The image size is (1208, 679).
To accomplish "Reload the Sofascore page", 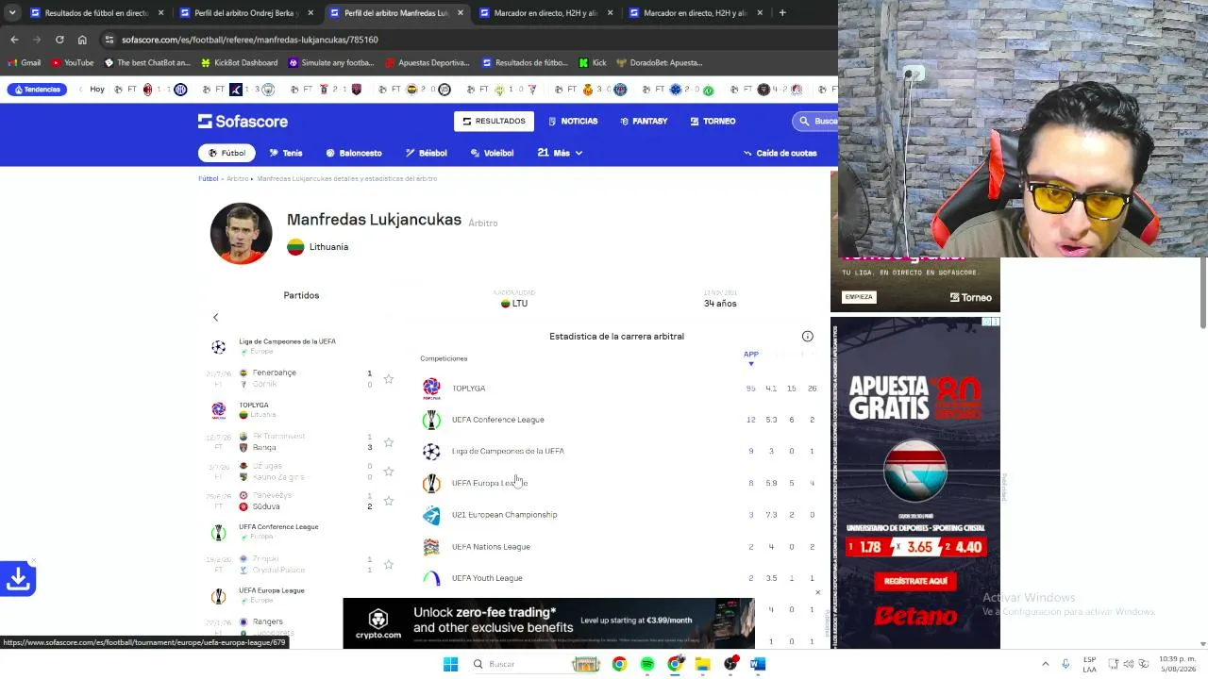I will [59, 40].
